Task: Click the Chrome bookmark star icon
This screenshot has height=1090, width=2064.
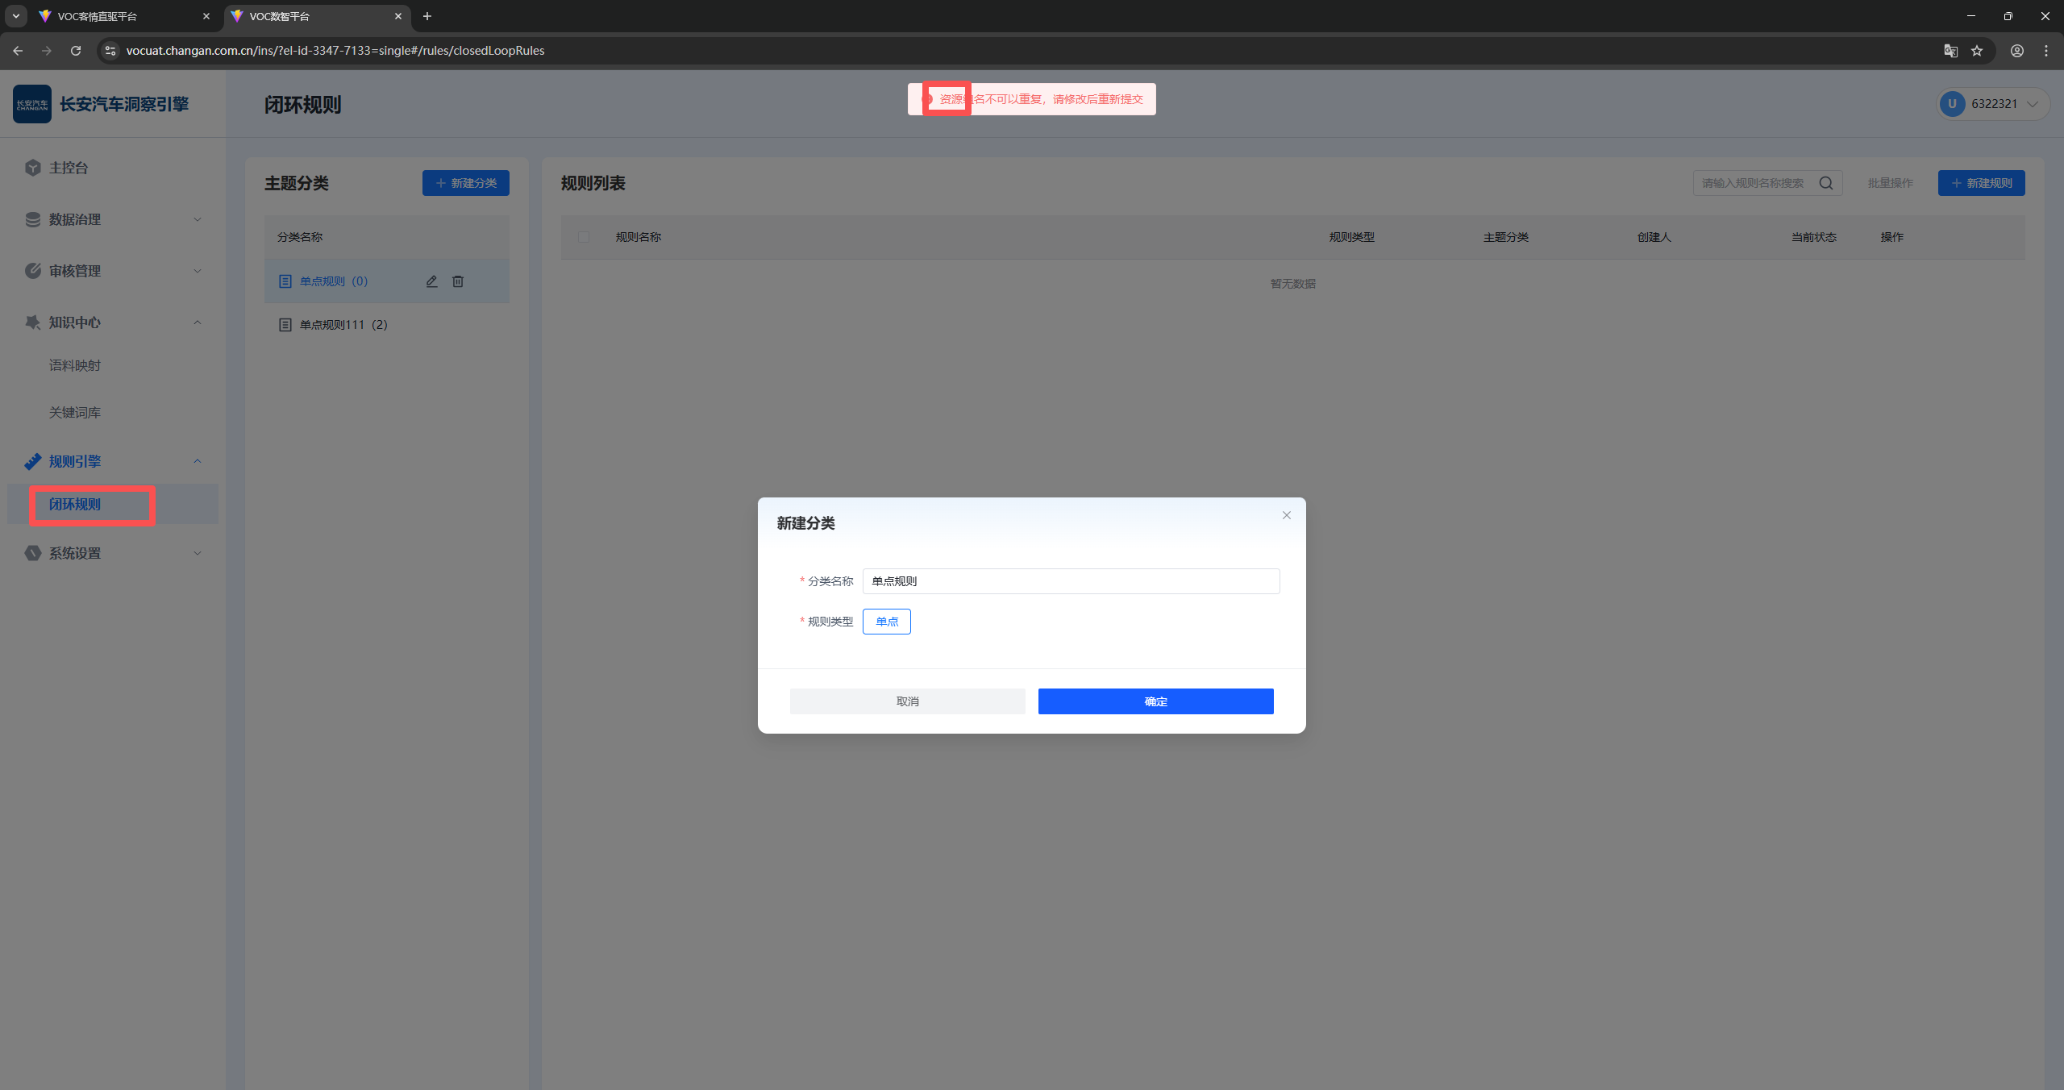Action: (1977, 51)
